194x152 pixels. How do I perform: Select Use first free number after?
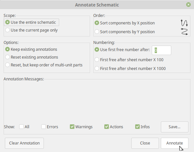coord(122,50)
